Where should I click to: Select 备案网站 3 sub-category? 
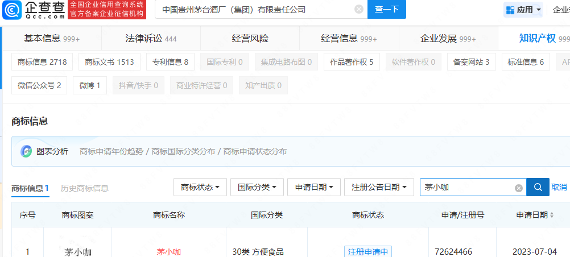click(471, 62)
